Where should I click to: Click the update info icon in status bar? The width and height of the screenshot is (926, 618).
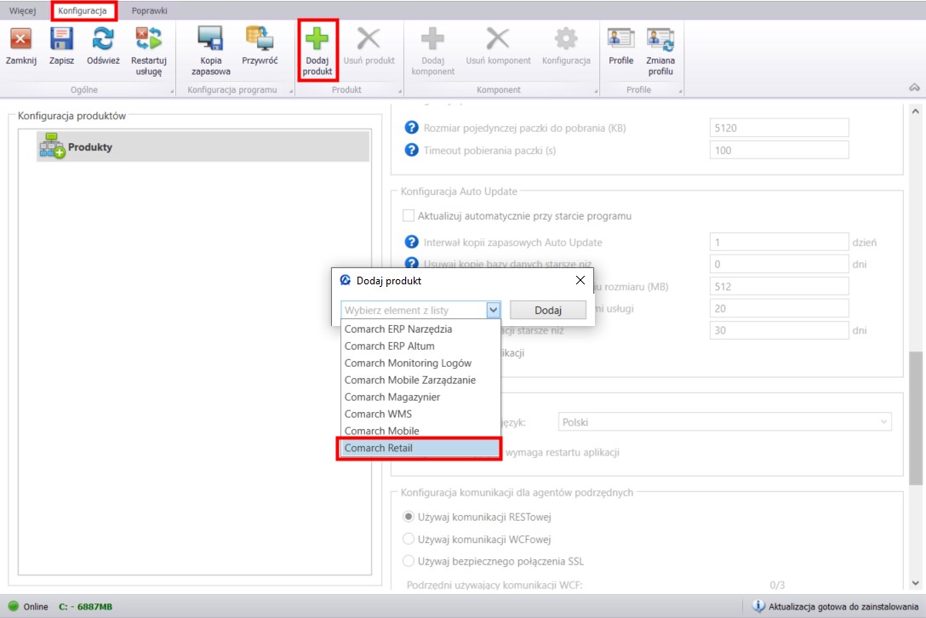[758, 606]
